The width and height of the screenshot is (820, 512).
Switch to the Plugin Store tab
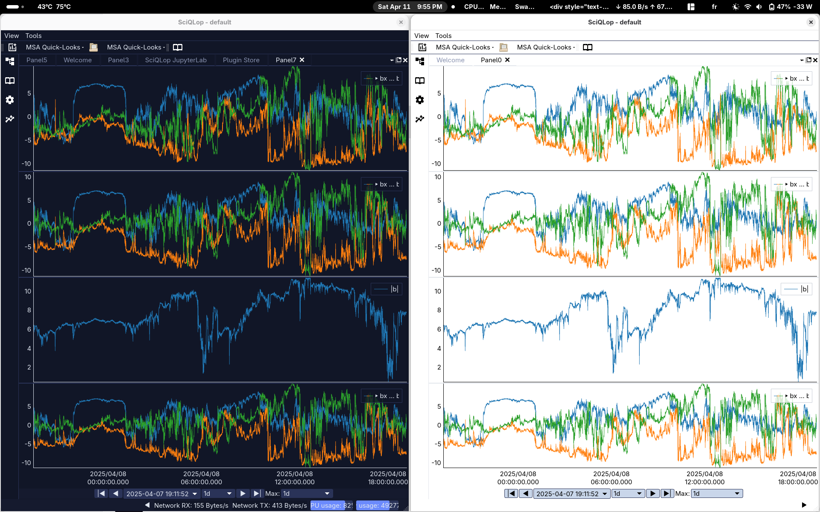[241, 60]
